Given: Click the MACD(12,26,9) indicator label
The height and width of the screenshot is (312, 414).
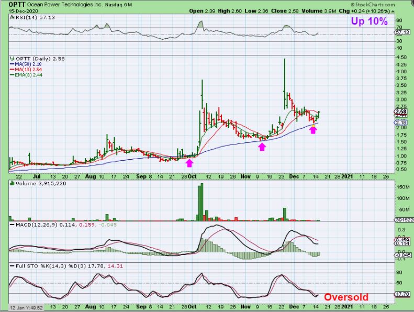Looking at the screenshot, I should 37,225.
